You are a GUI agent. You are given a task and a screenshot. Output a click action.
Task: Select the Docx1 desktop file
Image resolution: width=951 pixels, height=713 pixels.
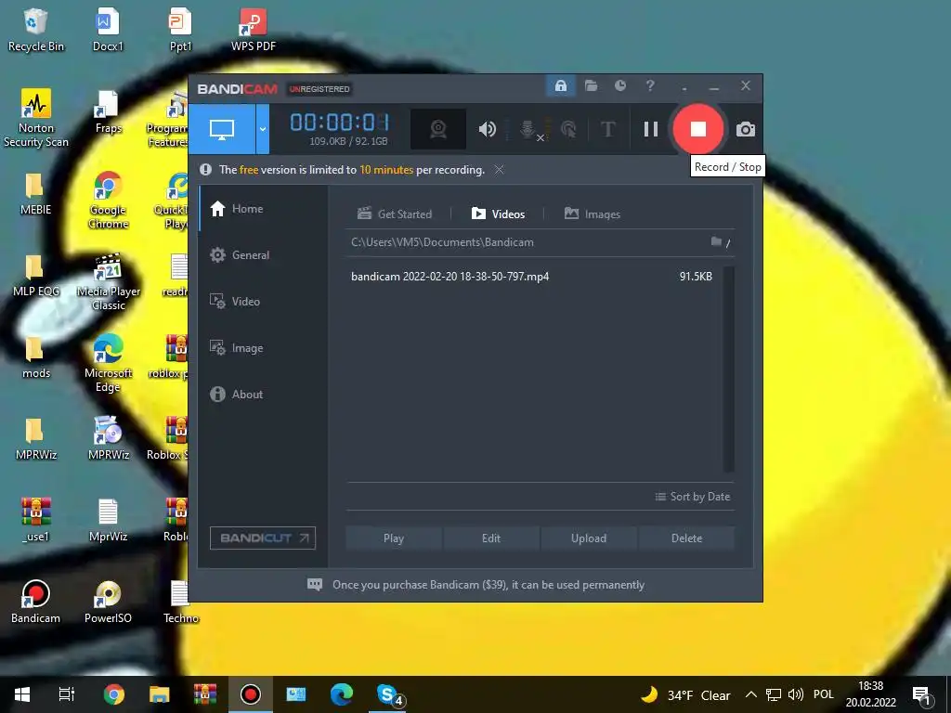point(108,29)
